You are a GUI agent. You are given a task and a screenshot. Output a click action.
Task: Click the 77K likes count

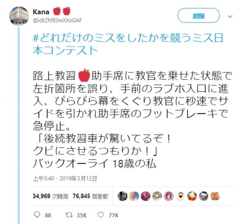[114, 215]
